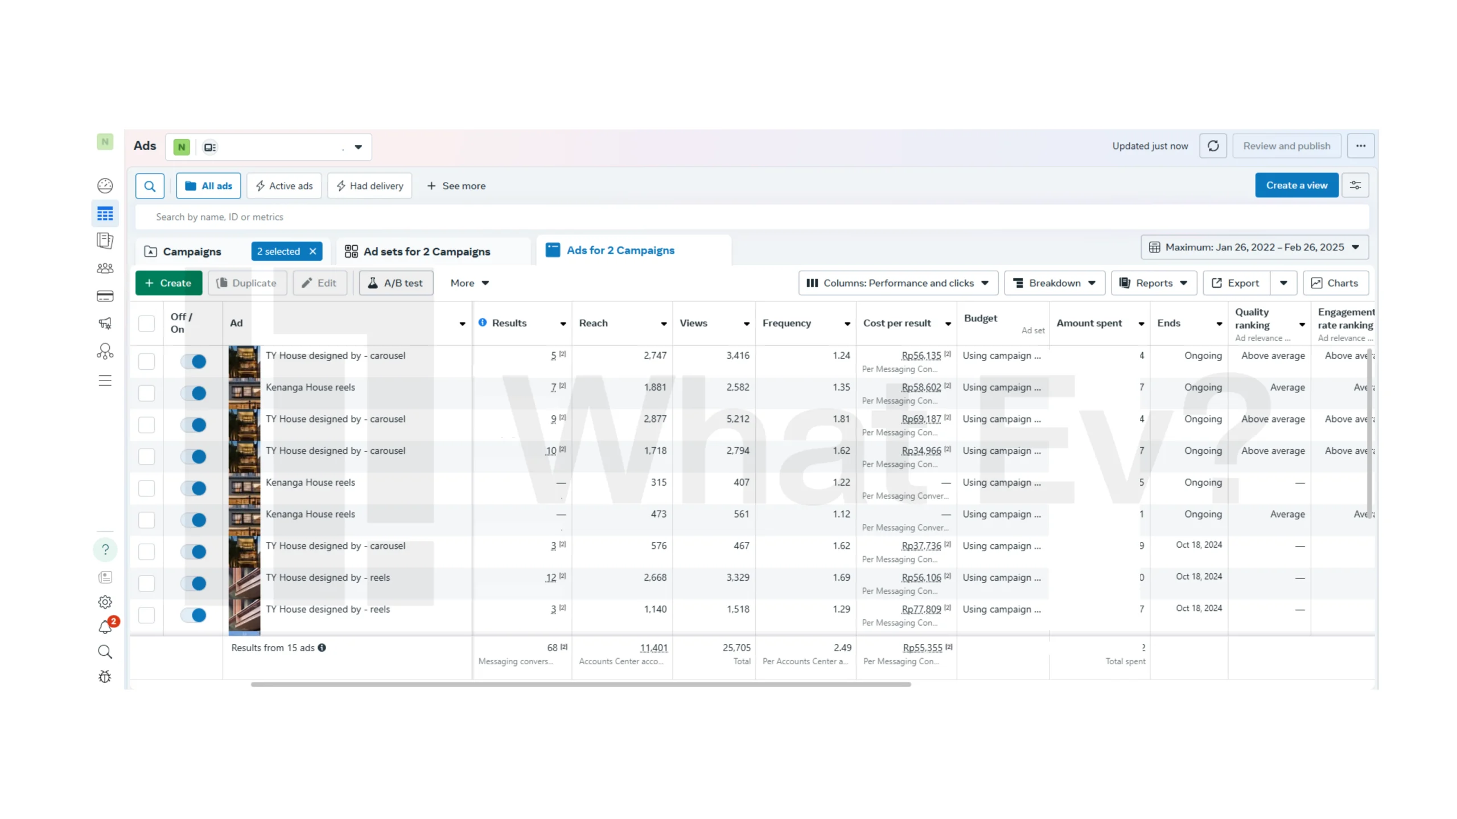The width and height of the screenshot is (1457, 819).
Task: Open notifications bell in sidebar
Action: [x=105, y=626]
